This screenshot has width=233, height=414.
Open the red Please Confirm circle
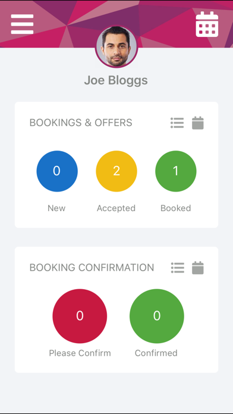(x=80, y=316)
